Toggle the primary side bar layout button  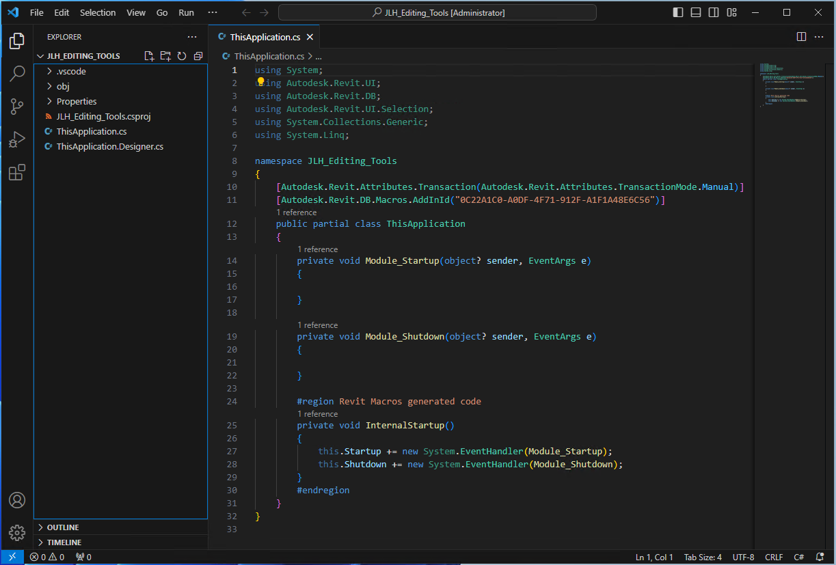(678, 12)
